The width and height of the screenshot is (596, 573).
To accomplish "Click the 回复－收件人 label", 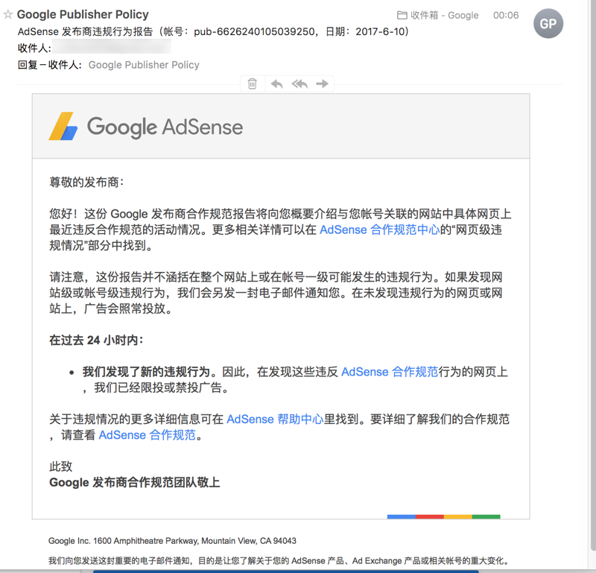I will [x=49, y=65].
